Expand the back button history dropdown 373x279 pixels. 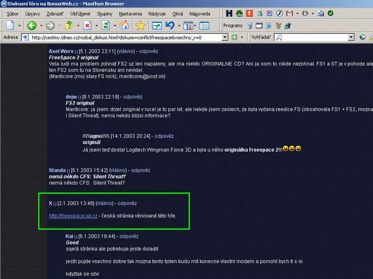41,26
